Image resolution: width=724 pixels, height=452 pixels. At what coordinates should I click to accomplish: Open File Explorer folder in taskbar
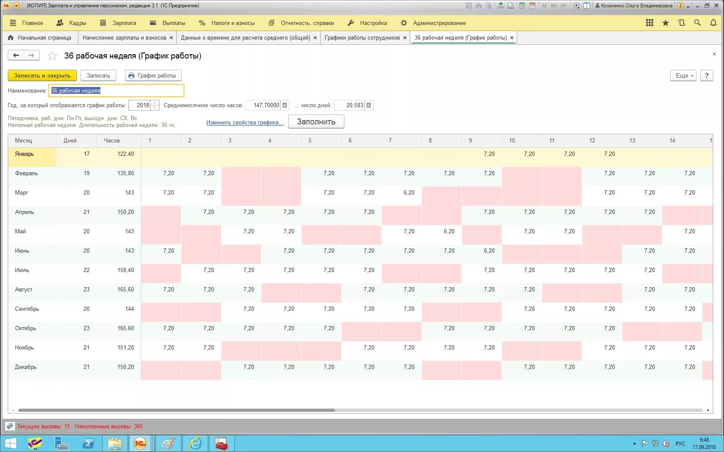point(115,443)
